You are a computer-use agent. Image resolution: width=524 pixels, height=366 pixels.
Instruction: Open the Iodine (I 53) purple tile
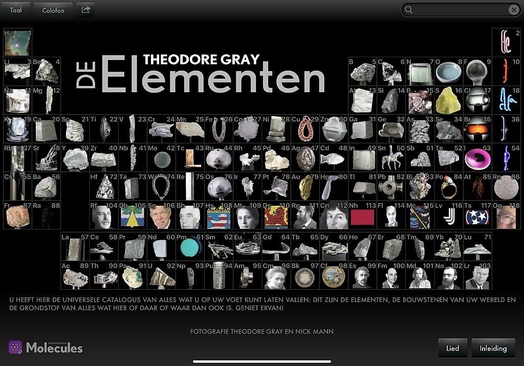tap(477, 158)
